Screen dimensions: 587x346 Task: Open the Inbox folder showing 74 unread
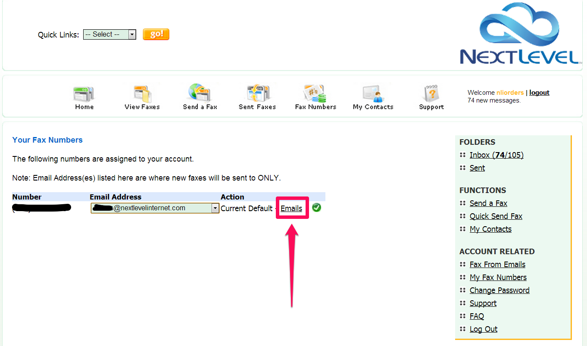[x=496, y=155]
